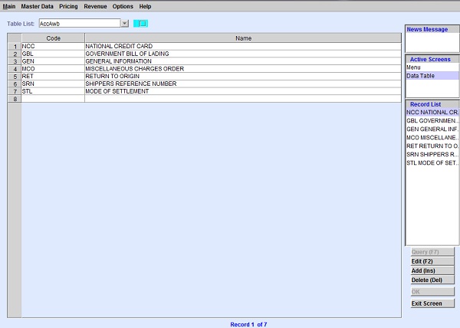Select GBL GOVERNMEN record in Record List
Image resolution: width=460 pixels, height=328 pixels.
coord(432,121)
